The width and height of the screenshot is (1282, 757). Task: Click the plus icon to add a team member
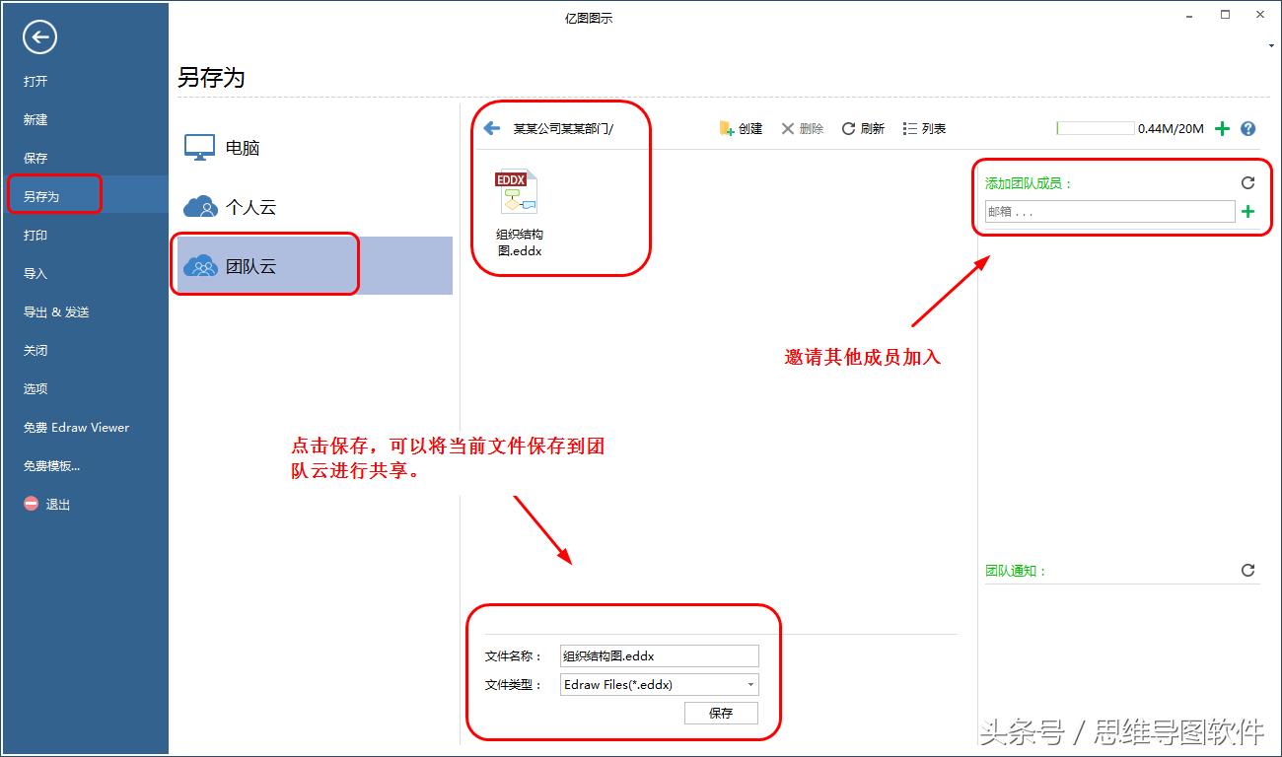[x=1248, y=211]
